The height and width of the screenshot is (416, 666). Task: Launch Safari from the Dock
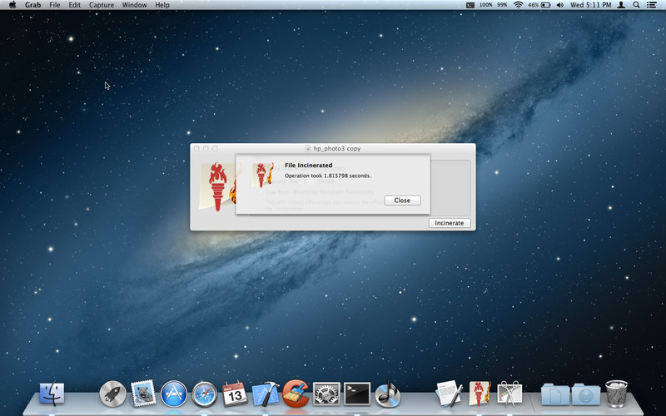[204, 394]
